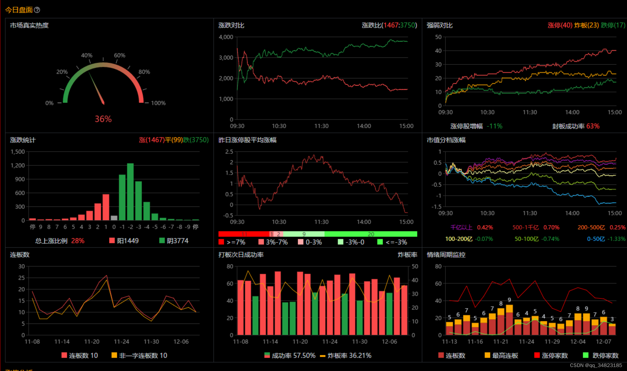
Task: Click the 跌停家数 green legend square
Action: point(586,355)
